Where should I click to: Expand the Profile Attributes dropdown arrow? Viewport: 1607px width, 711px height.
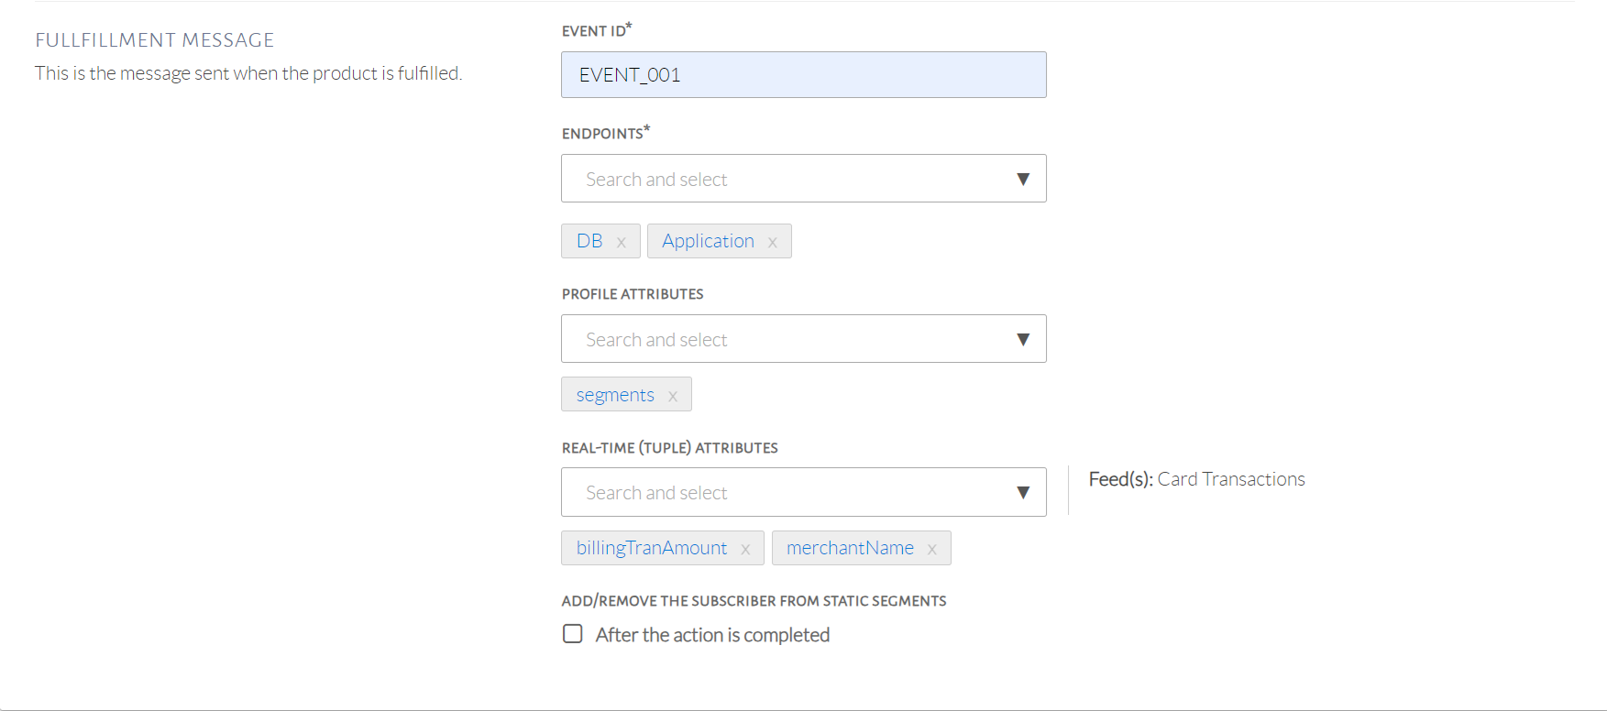pyautogui.click(x=1023, y=339)
